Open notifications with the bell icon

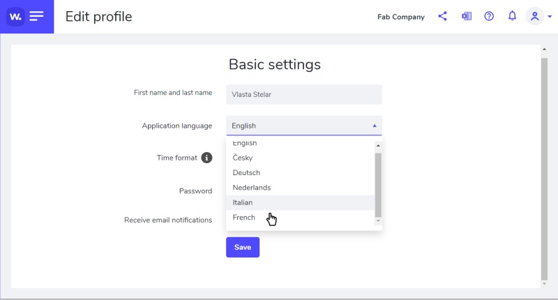tap(512, 16)
